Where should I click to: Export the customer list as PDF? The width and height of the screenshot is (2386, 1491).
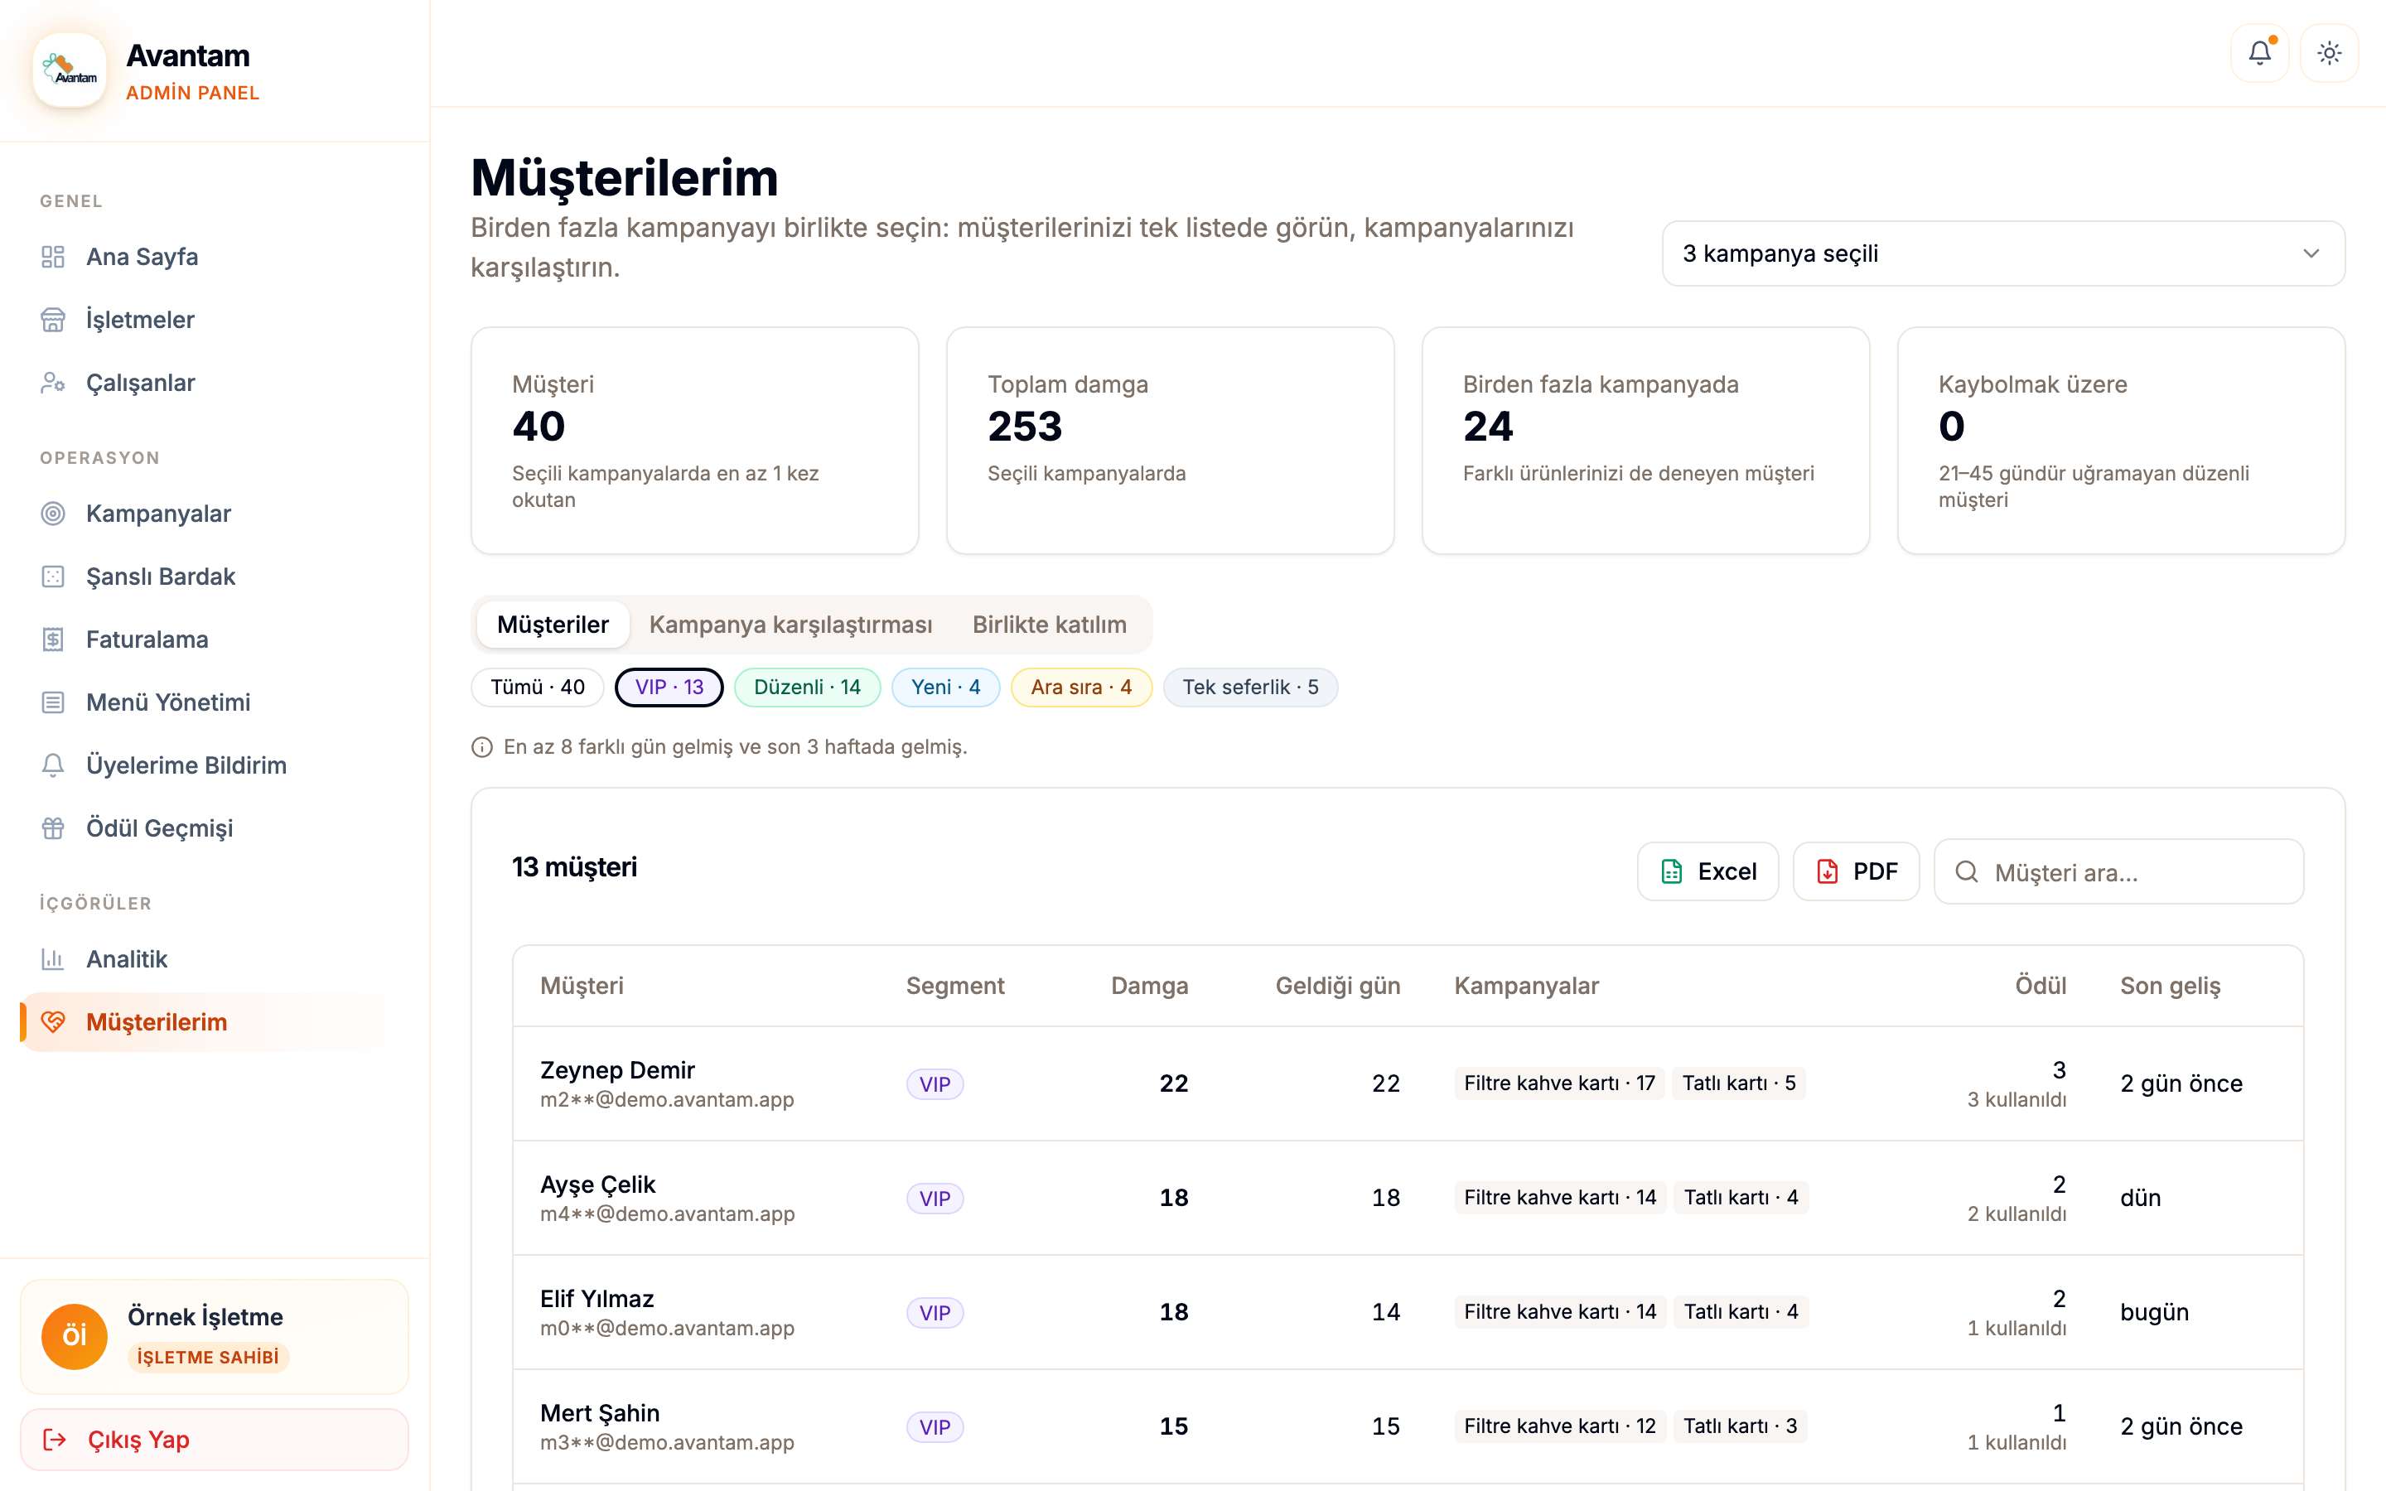point(1856,871)
